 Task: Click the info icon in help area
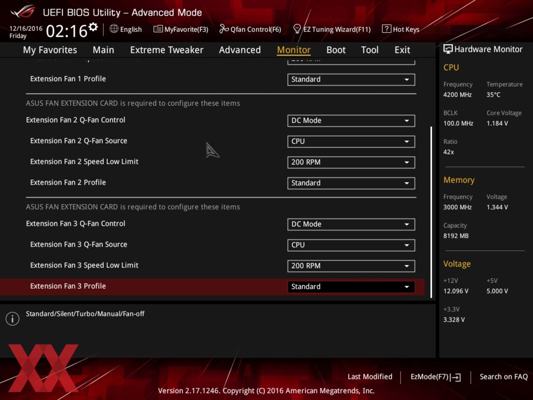(13, 319)
